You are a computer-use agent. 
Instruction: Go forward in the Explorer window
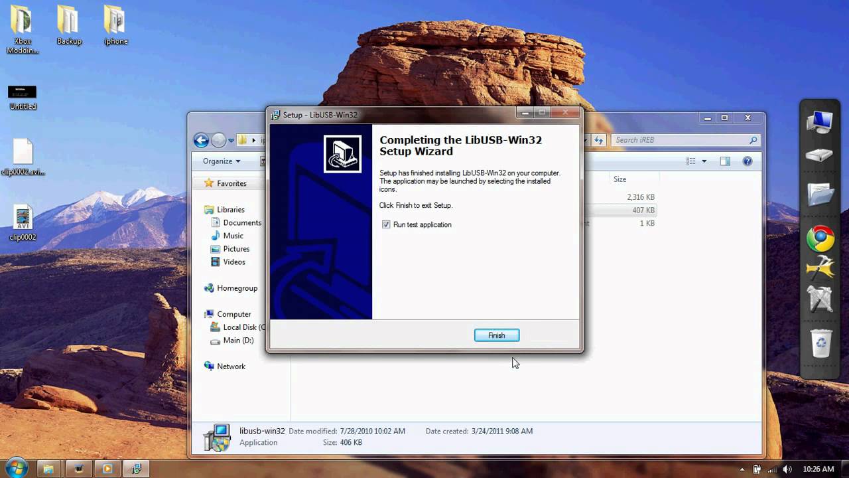pyautogui.click(x=219, y=140)
